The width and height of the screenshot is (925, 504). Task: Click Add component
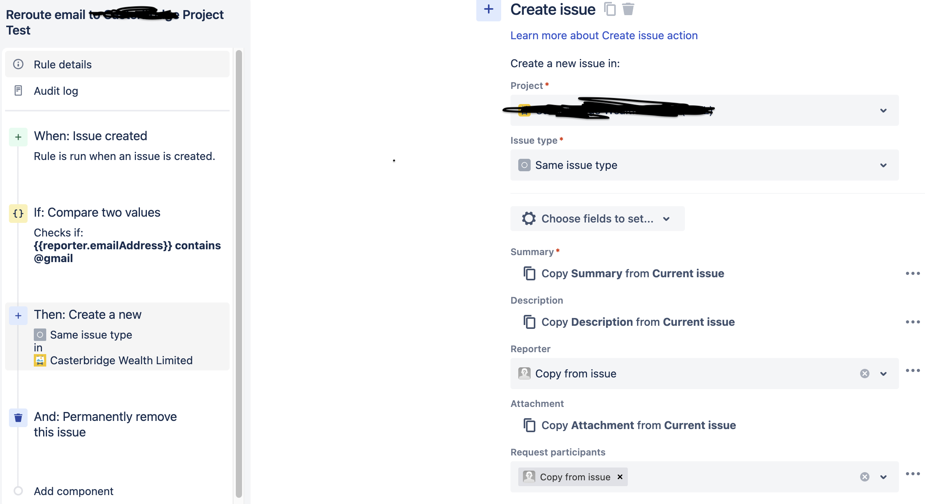[73, 491]
